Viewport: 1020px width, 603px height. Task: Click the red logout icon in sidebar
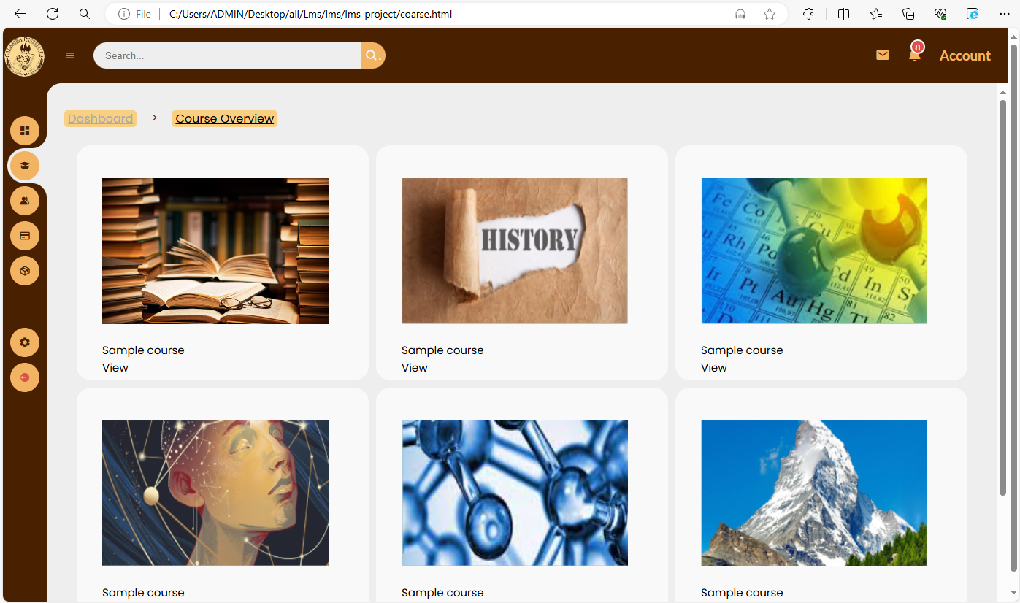[25, 377]
